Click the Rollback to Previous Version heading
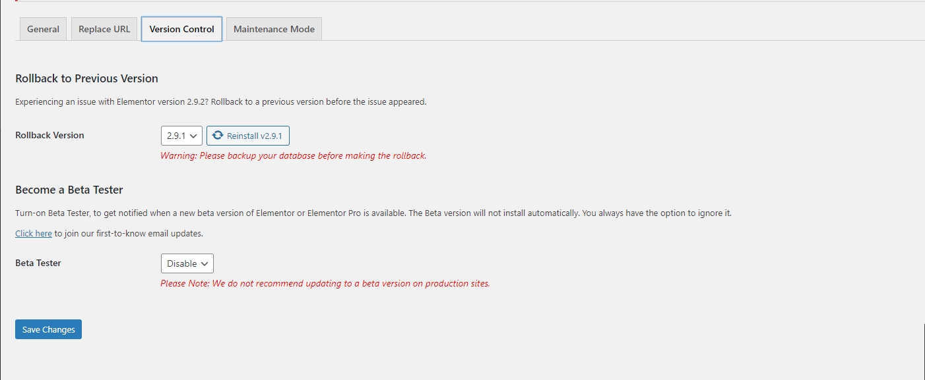The image size is (925, 380). 86,78
